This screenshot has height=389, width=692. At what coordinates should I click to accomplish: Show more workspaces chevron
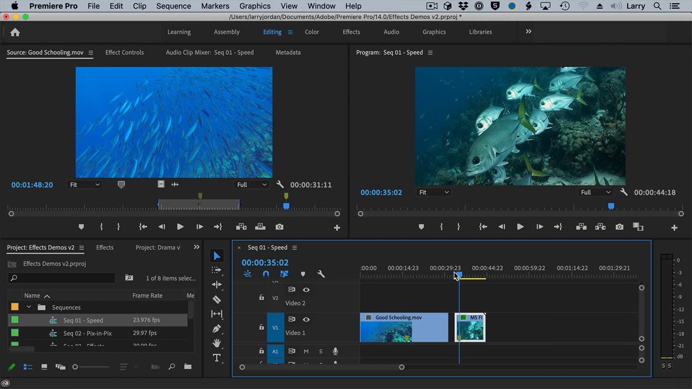pyautogui.click(x=528, y=31)
